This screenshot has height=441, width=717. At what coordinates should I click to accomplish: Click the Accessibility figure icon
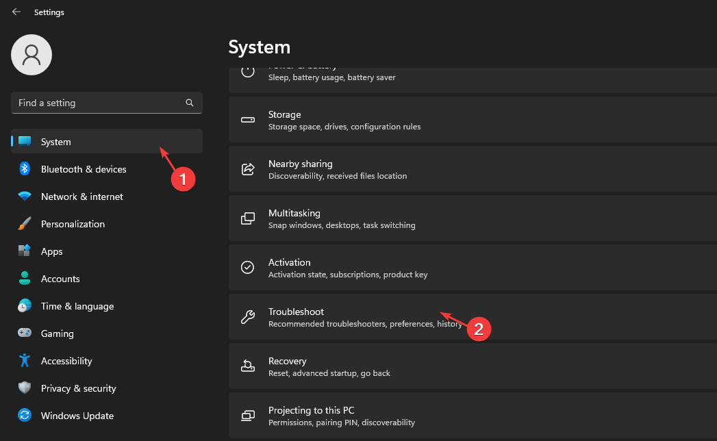pos(25,360)
